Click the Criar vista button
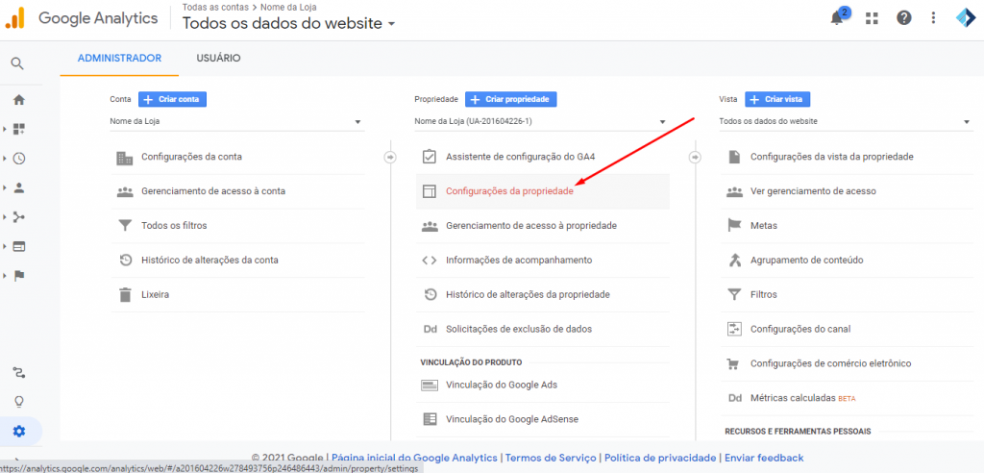The height and width of the screenshot is (473, 984). (777, 99)
